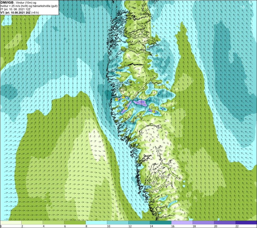Click the legend tick value 8
The width and height of the screenshot is (257, 228).
pyautogui.click(x=86, y=226)
